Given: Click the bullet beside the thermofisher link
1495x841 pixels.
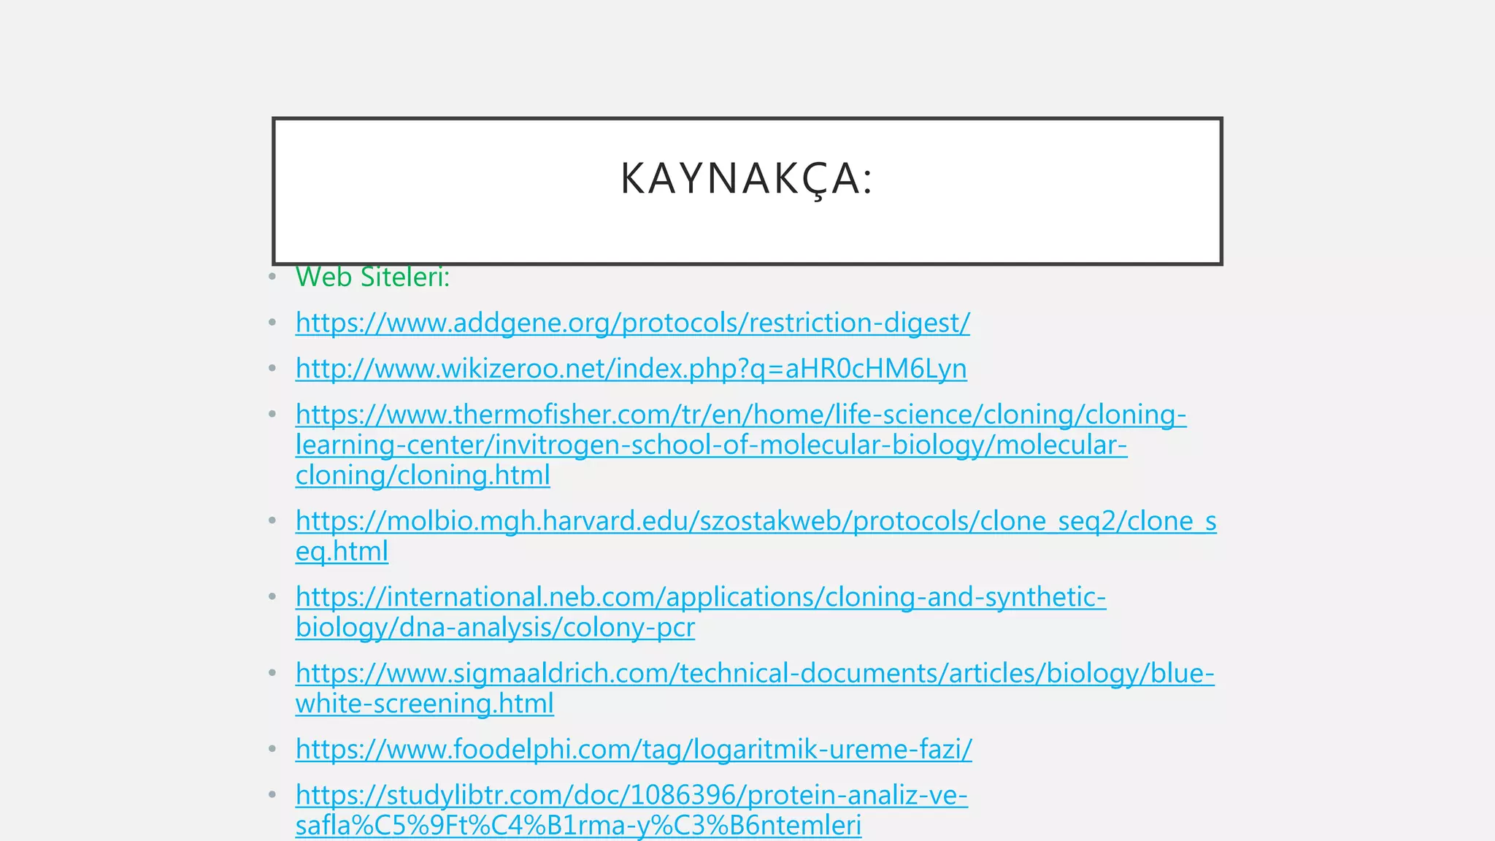Looking at the screenshot, I should point(272,415).
